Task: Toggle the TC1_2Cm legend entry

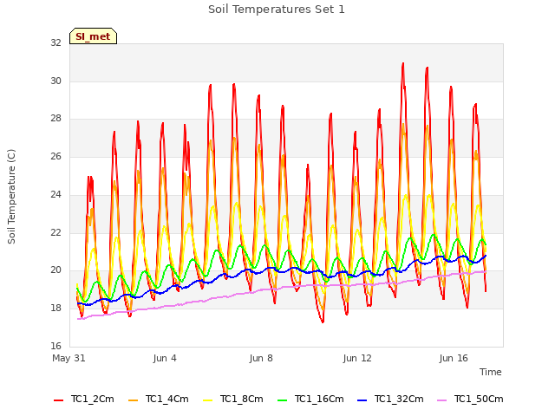Action: [84, 400]
